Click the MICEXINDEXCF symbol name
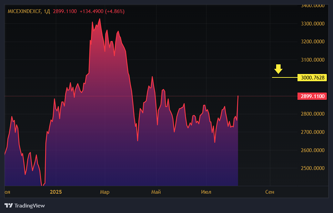The width and height of the screenshot is (333, 213). coord(24,11)
